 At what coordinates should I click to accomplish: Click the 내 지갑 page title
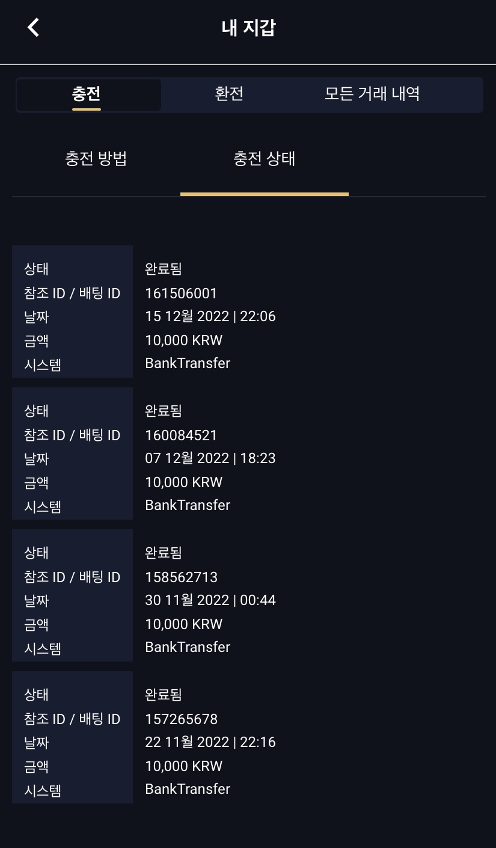click(248, 28)
